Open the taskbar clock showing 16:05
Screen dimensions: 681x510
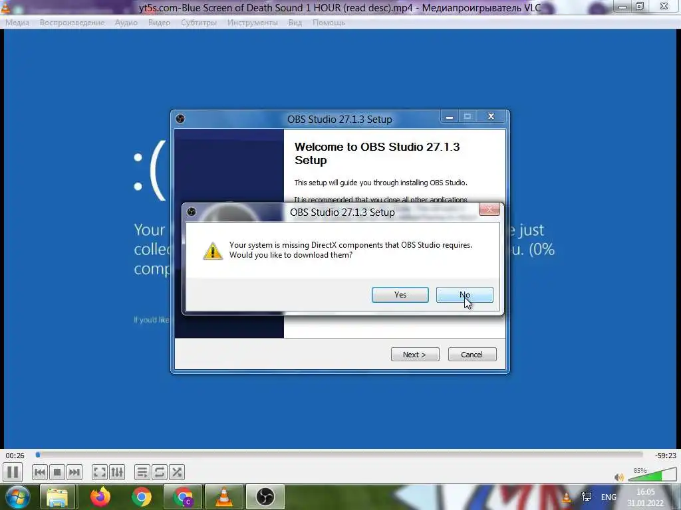coord(645,497)
